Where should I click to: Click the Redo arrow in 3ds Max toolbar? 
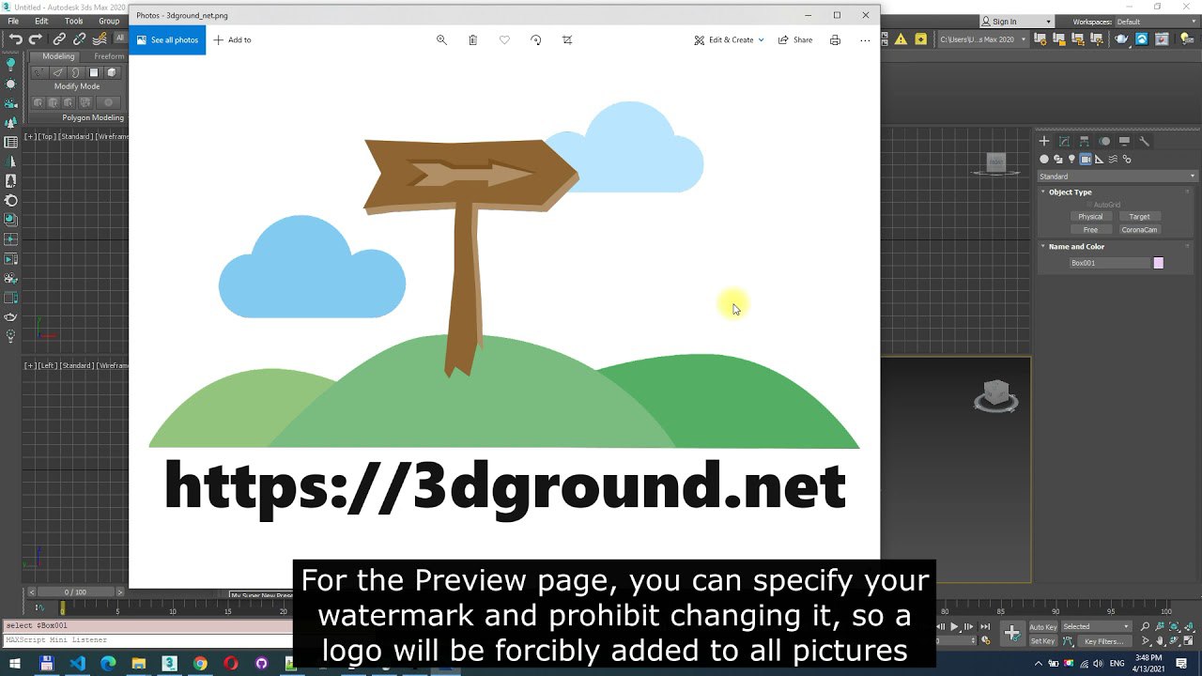(36, 38)
